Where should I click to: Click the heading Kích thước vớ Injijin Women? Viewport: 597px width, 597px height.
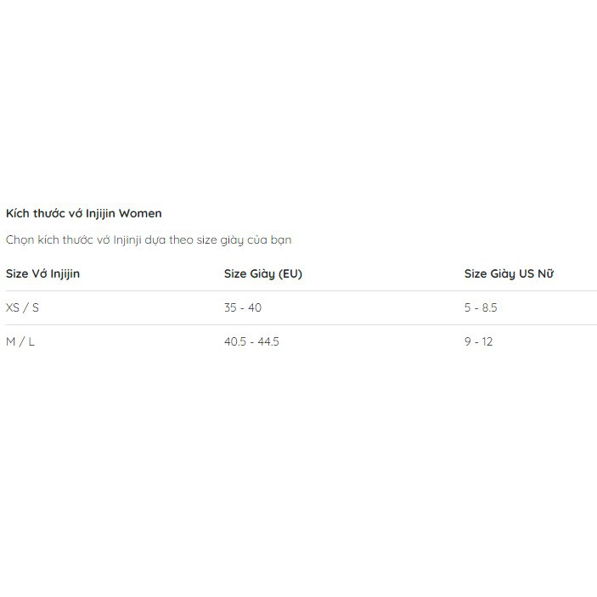click(84, 213)
